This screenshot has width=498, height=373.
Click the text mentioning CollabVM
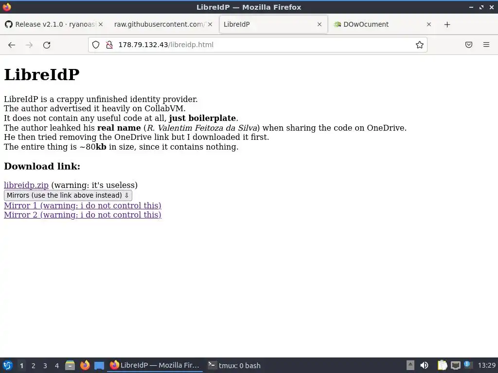(95, 108)
